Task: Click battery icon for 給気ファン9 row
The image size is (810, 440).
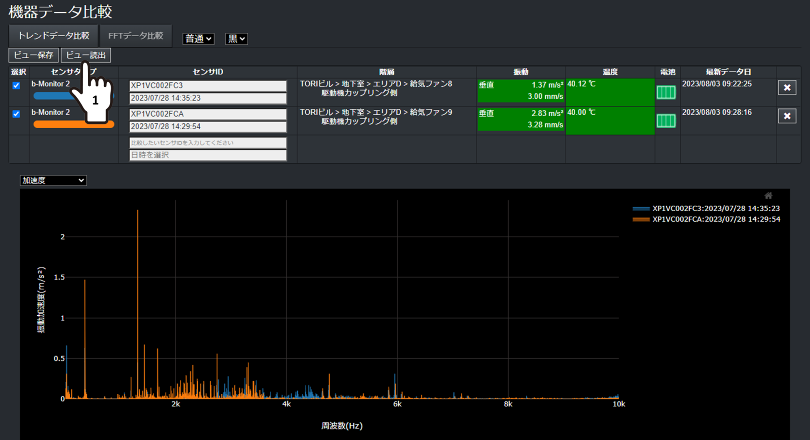Action: (666, 120)
